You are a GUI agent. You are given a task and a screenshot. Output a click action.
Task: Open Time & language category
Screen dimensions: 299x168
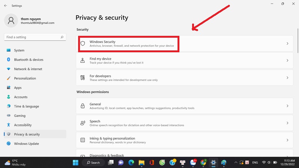[x=26, y=106]
